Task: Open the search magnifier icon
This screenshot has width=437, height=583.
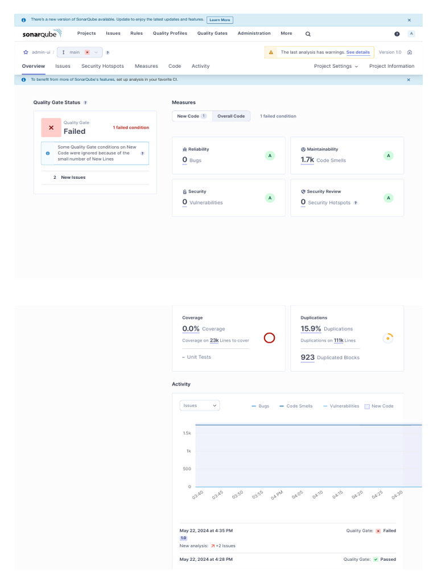Action: [x=308, y=34]
